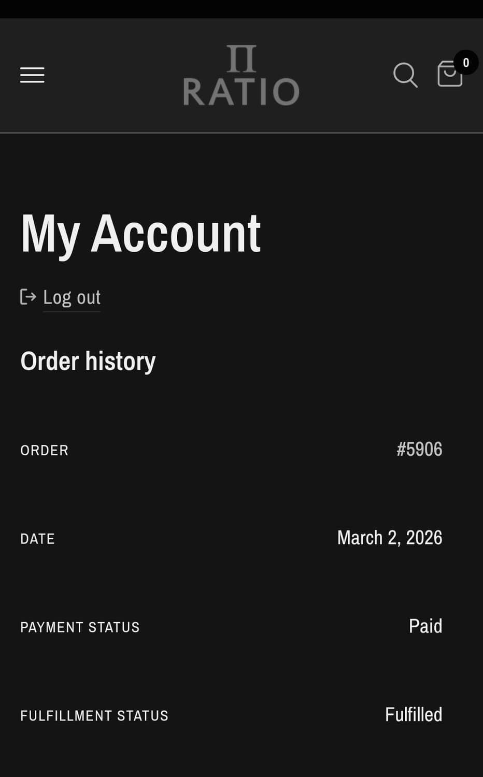
Task: Select the March 2, 2026 date value
Action: coord(390,538)
